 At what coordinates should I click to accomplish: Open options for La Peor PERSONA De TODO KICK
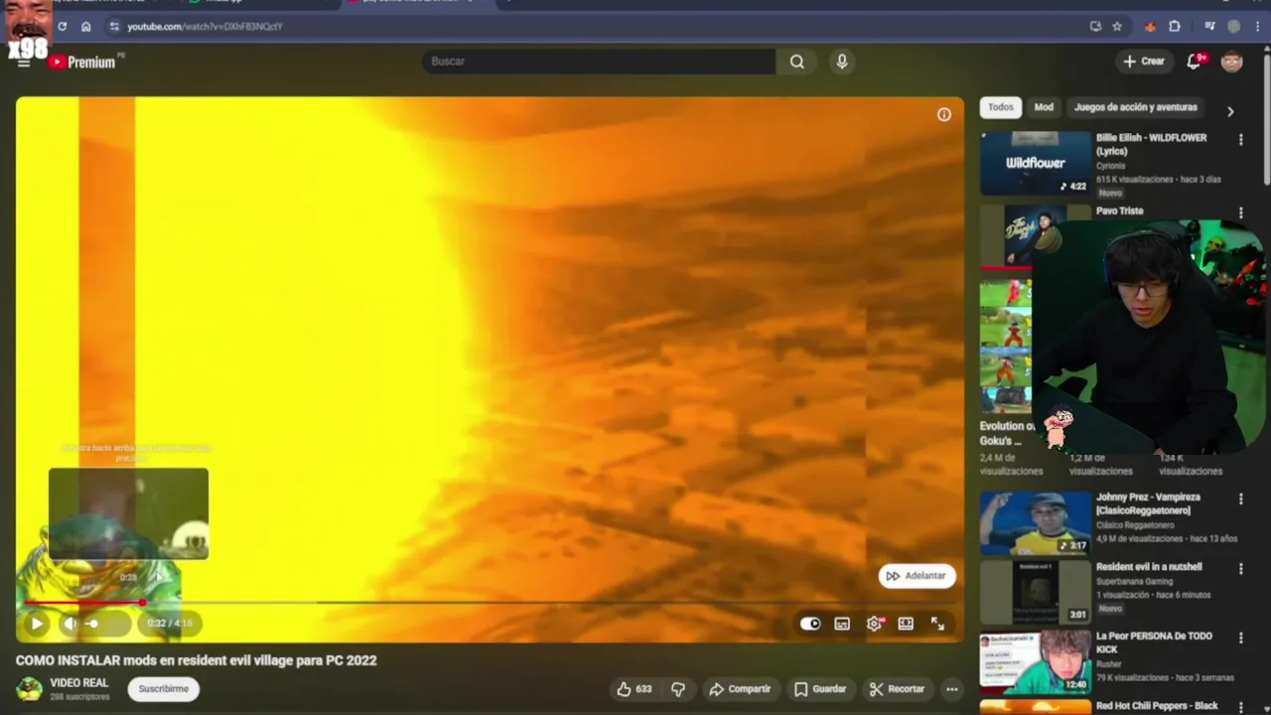[1240, 639]
